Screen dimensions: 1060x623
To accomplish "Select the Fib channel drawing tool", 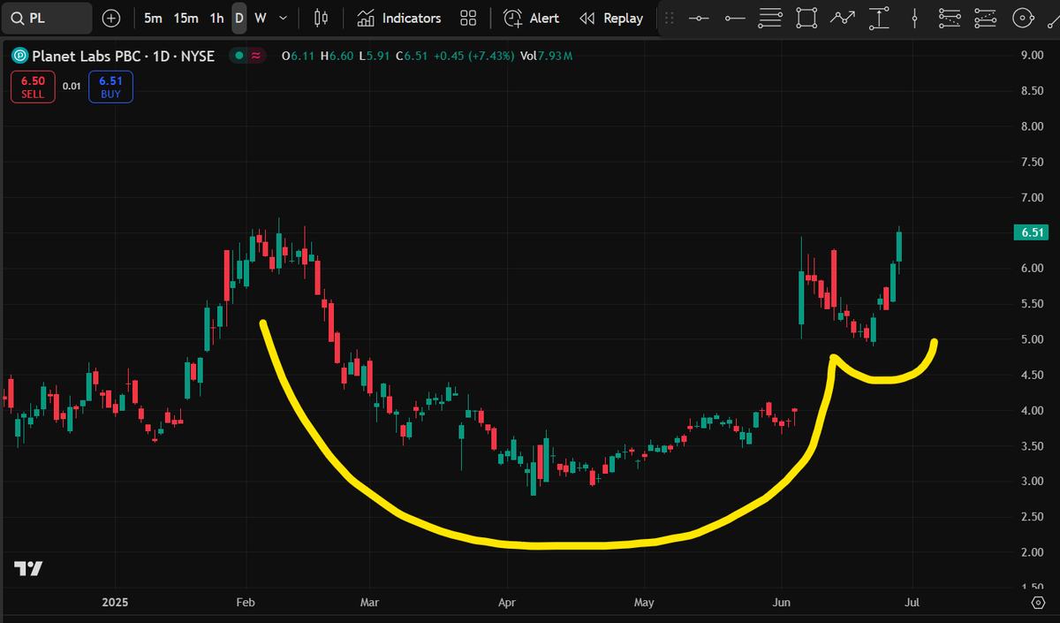I will click(987, 18).
